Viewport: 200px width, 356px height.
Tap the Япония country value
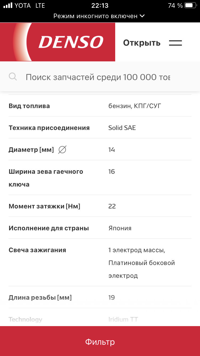click(120, 228)
